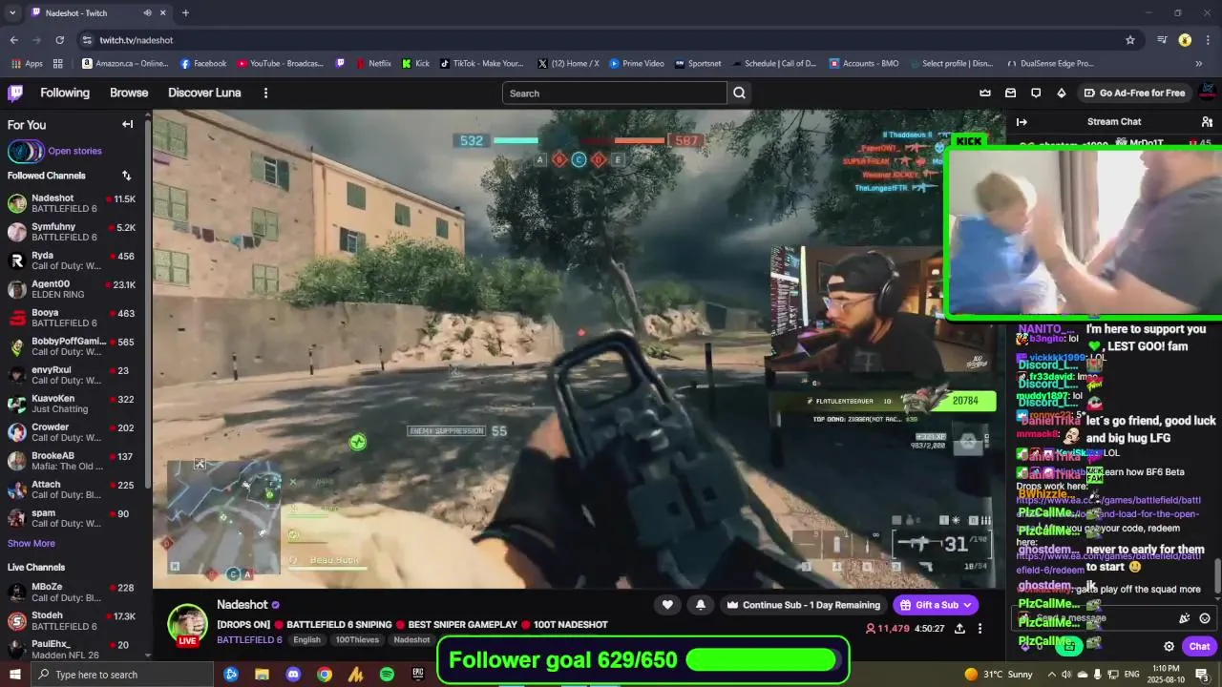Image resolution: width=1222 pixels, height=687 pixels.
Task: Open Twitch inbox notifications icon
Action: pyautogui.click(x=1010, y=93)
